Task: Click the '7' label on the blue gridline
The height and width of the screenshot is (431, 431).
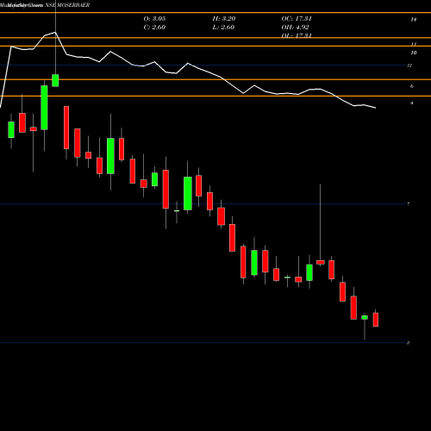Action: pos(409,204)
